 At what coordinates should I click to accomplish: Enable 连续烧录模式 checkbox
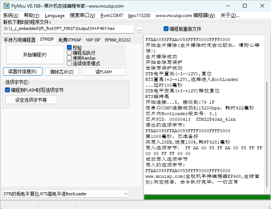[x=69, y=63]
